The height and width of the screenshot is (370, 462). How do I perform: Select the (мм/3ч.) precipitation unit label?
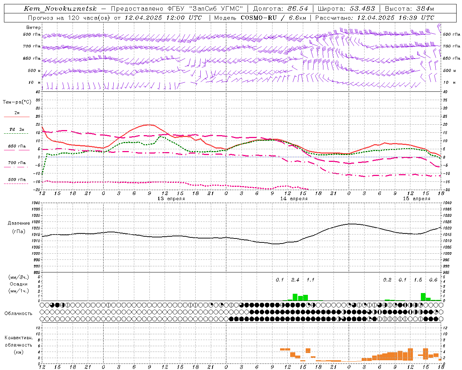(x=18, y=277)
